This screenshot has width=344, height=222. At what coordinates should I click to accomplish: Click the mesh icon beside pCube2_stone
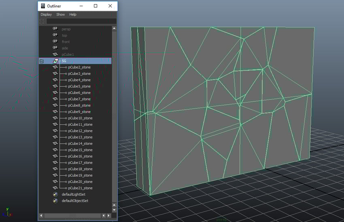click(x=55, y=67)
